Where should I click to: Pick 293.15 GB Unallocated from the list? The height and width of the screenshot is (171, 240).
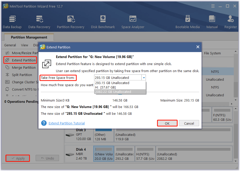click(120, 83)
